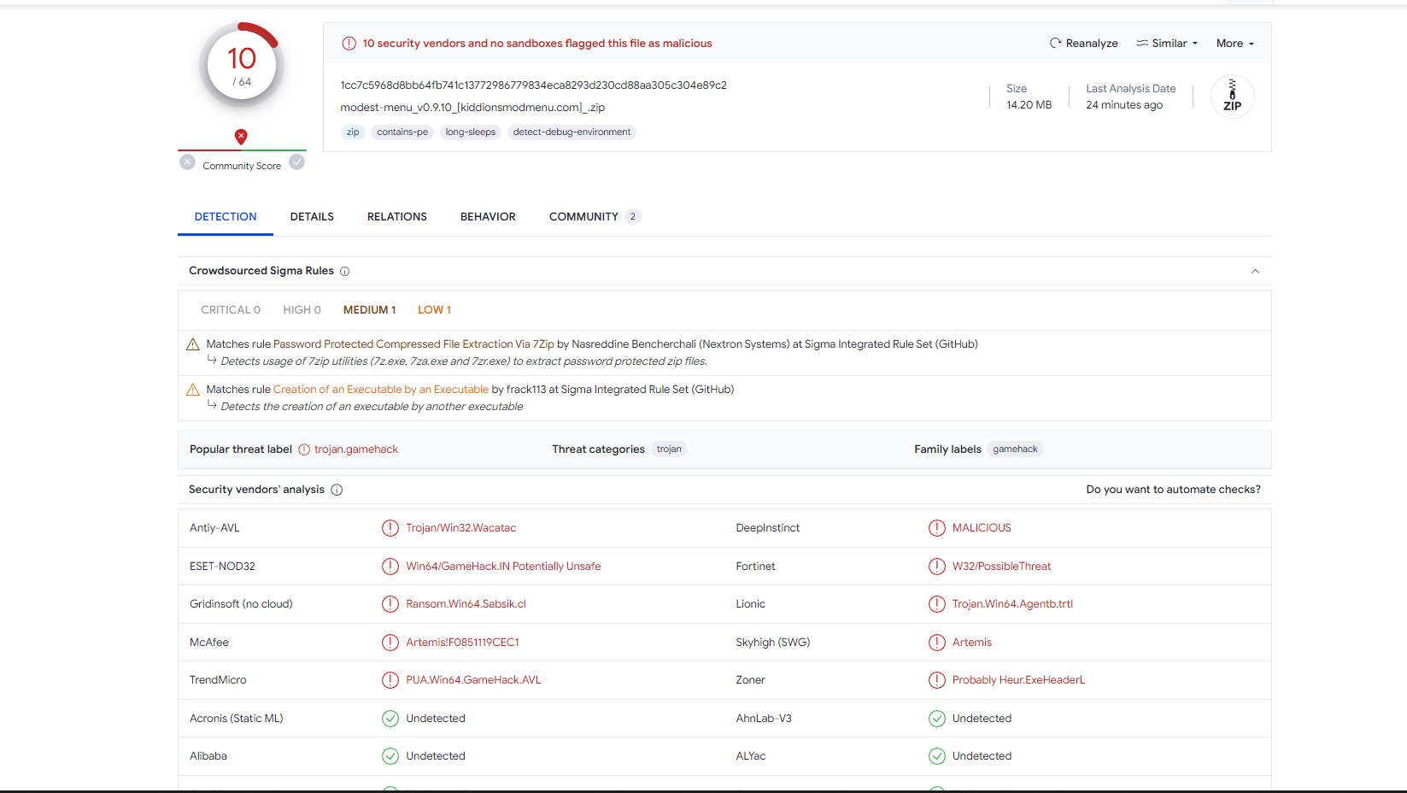Image resolution: width=1407 pixels, height=793 pixels.
Task: Click info icon next to Security vendors' analysis
Action: pos(337,490)
